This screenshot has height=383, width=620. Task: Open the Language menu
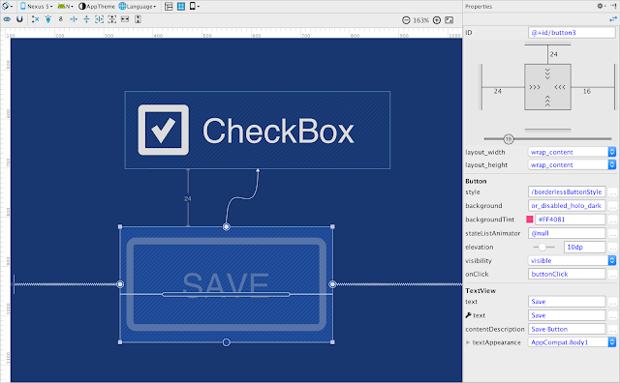pos(138,7)
